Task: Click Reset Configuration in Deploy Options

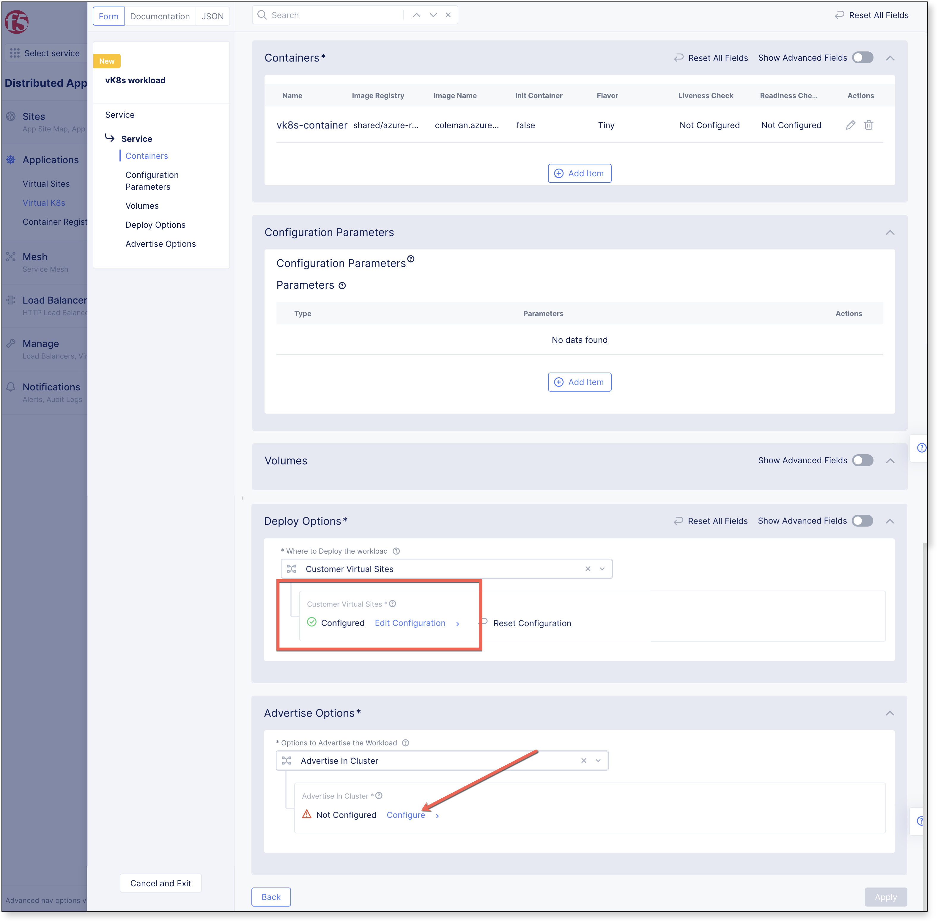Action: 532,623
